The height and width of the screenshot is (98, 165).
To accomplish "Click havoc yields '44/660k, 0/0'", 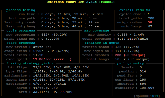I will (45, 88).
